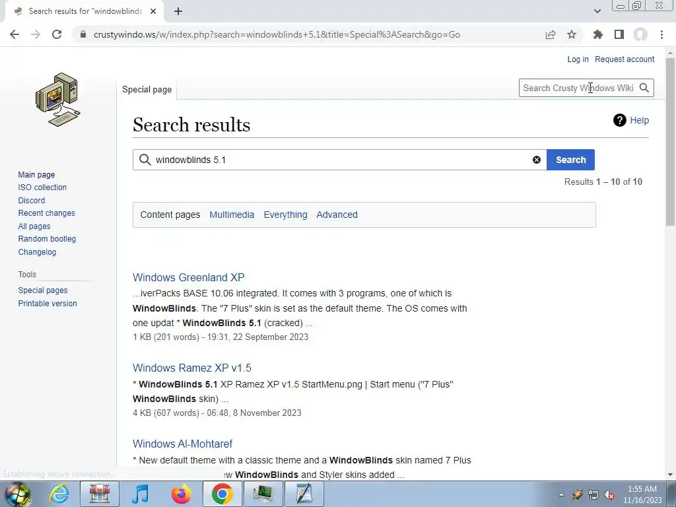The height and width of the screenshot is (507, 676).
Task: Open the Changelog sidebar link
Action: click(37, 252)
